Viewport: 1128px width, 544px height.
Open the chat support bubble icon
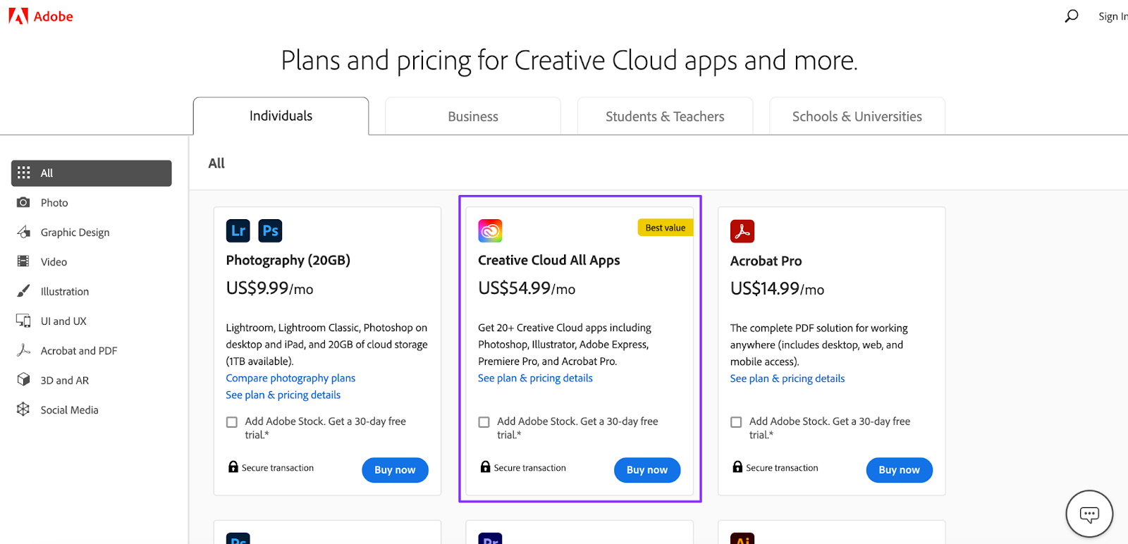pos(1089,514)
